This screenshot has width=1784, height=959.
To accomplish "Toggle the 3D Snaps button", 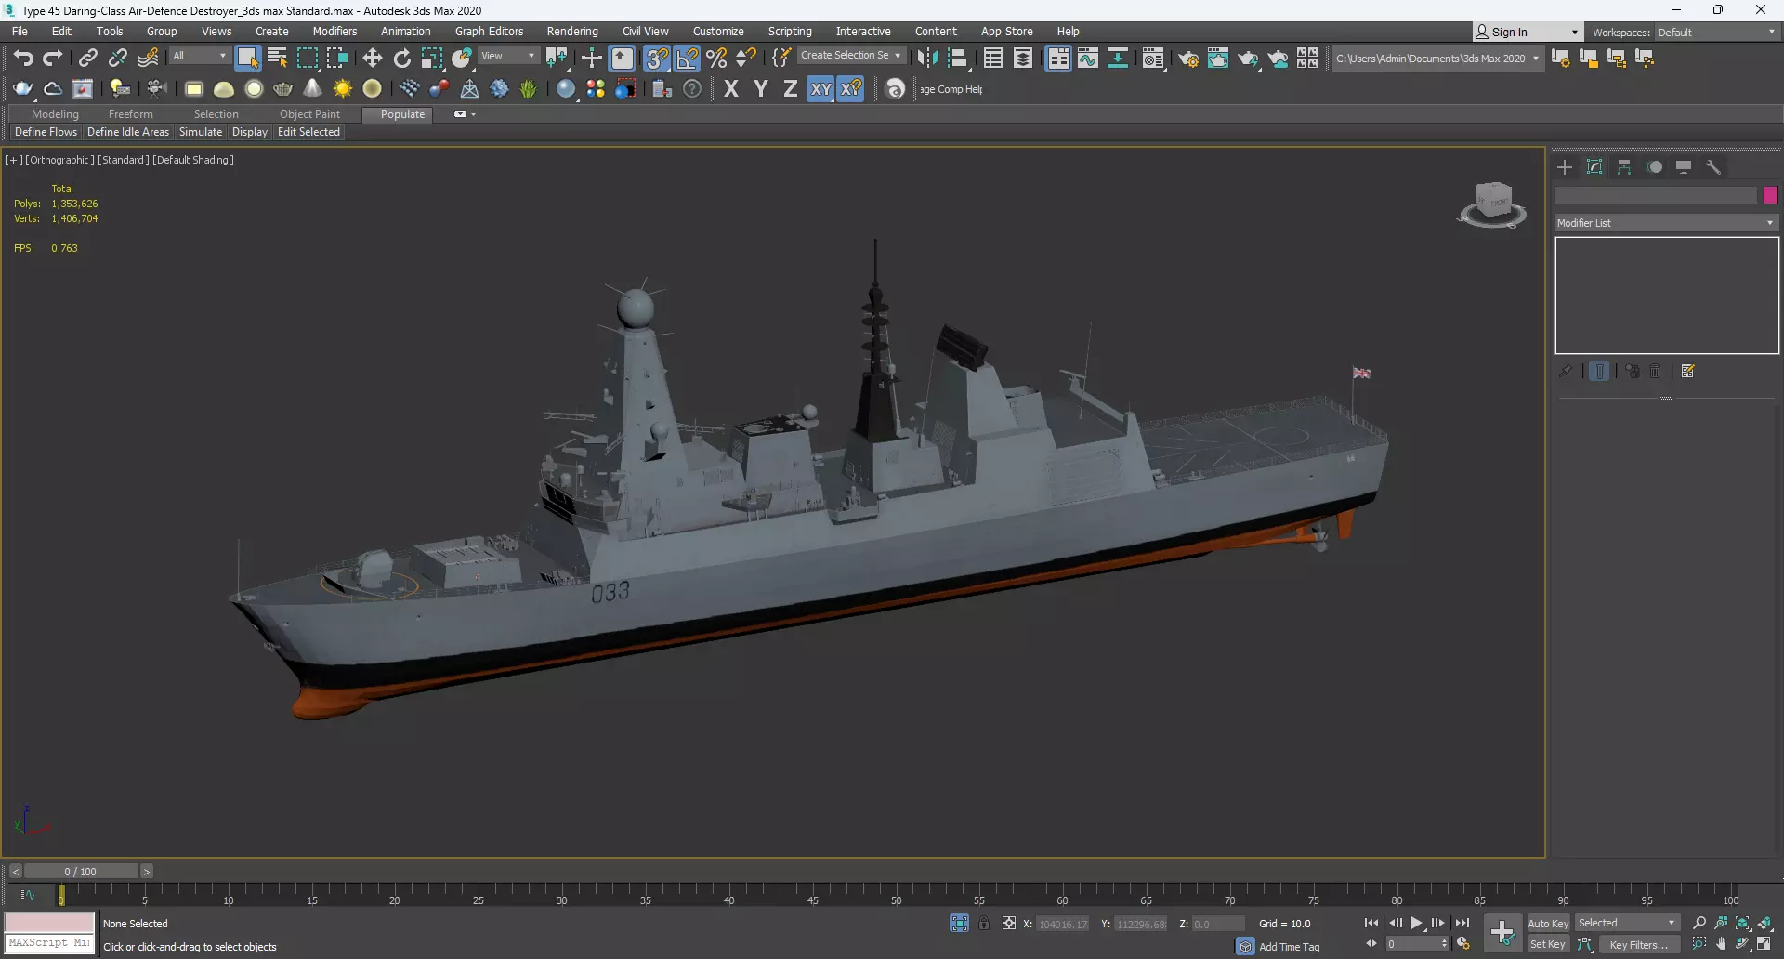I will [x=657, y=59].
